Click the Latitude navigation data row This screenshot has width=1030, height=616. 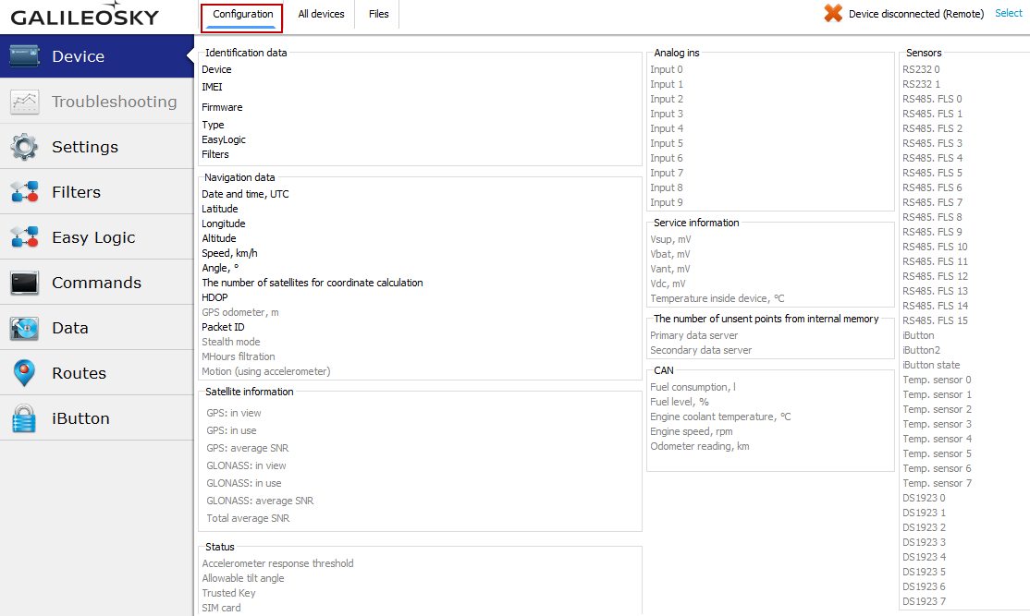pyautogui.click(x=220, y=209)
